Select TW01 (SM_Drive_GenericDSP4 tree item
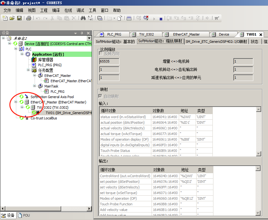268x220 pixels. click(69, 112)
